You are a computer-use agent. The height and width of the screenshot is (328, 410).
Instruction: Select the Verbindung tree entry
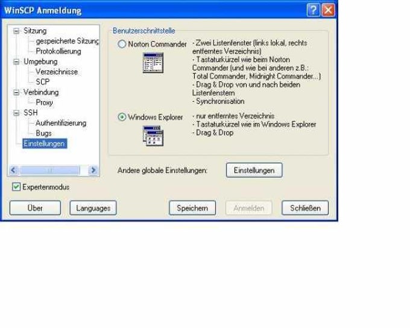(41, 92)
